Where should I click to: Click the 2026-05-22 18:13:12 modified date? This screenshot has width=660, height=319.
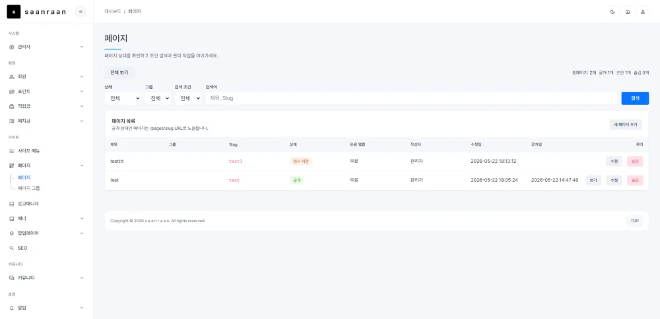493,161
